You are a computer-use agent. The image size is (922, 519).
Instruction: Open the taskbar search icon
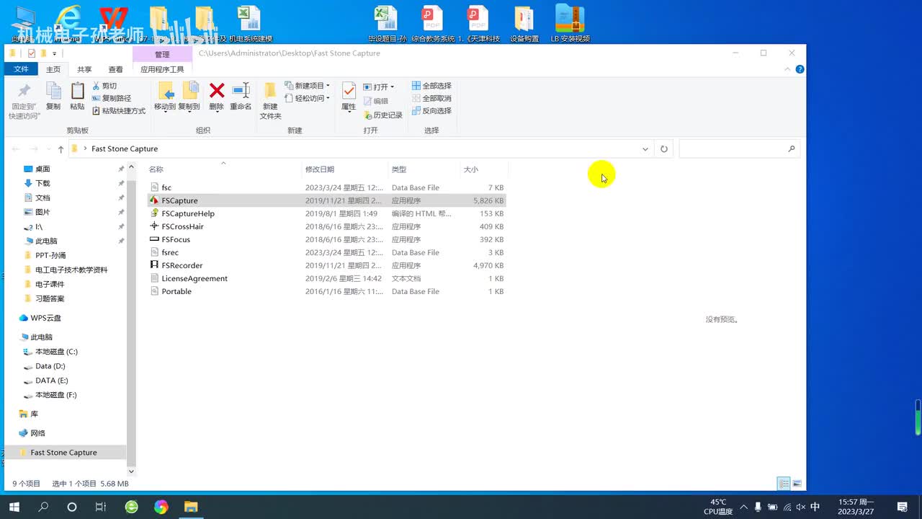pos(43,507)
